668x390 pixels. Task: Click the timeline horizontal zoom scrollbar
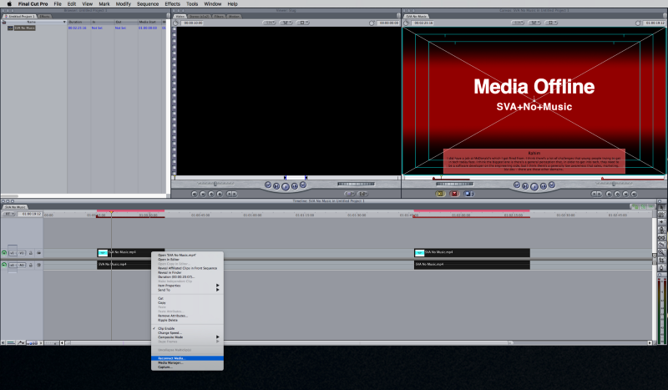click(287, 342)
